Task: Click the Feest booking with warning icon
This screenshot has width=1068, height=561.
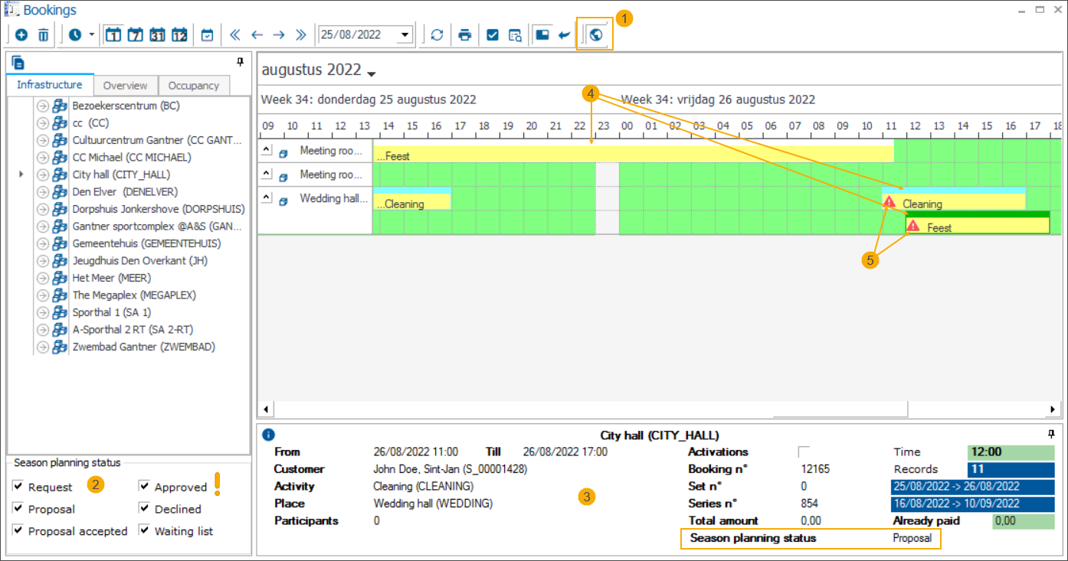Action: (x=977, y=227)
